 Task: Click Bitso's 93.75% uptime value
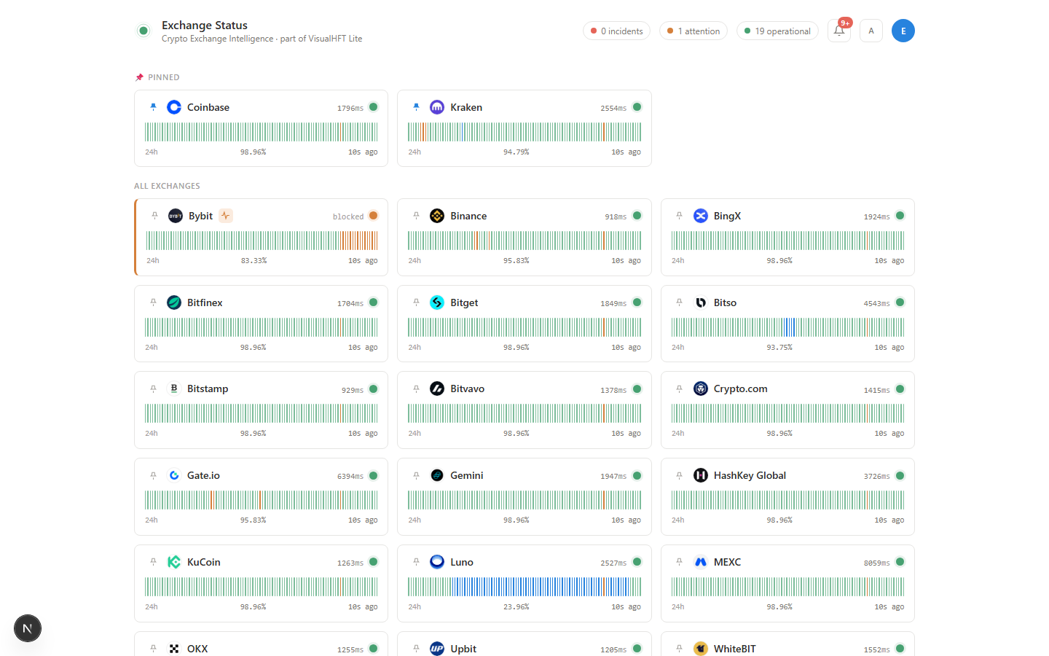pos(779,348)
